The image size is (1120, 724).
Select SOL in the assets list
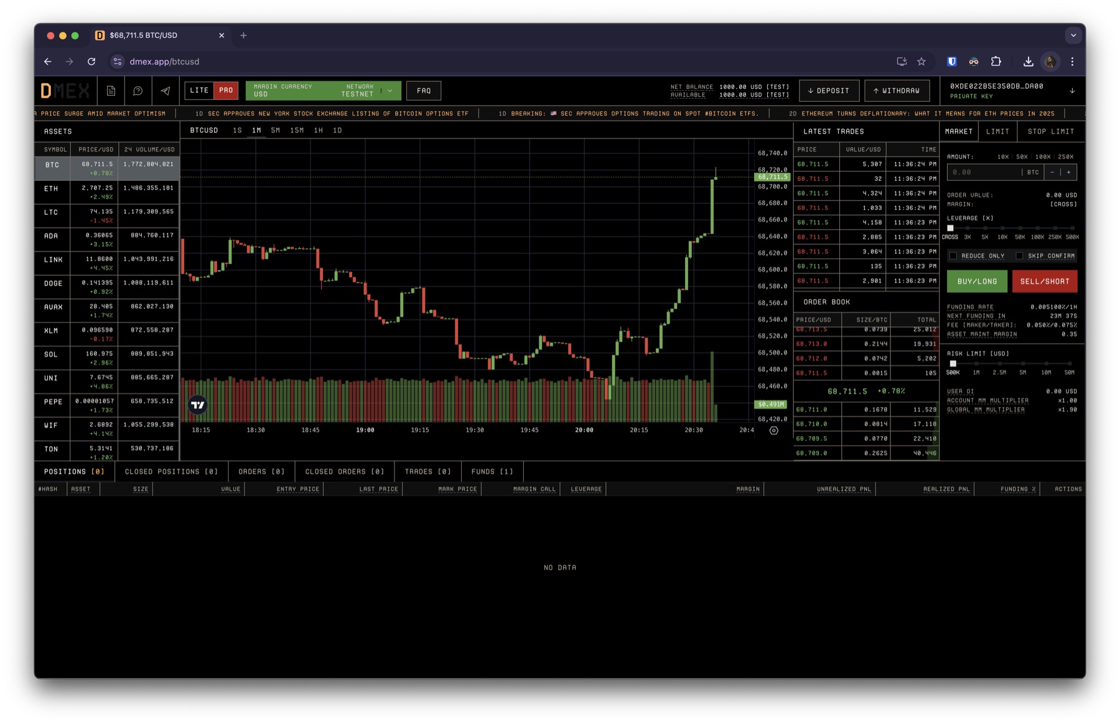point(106,359)
